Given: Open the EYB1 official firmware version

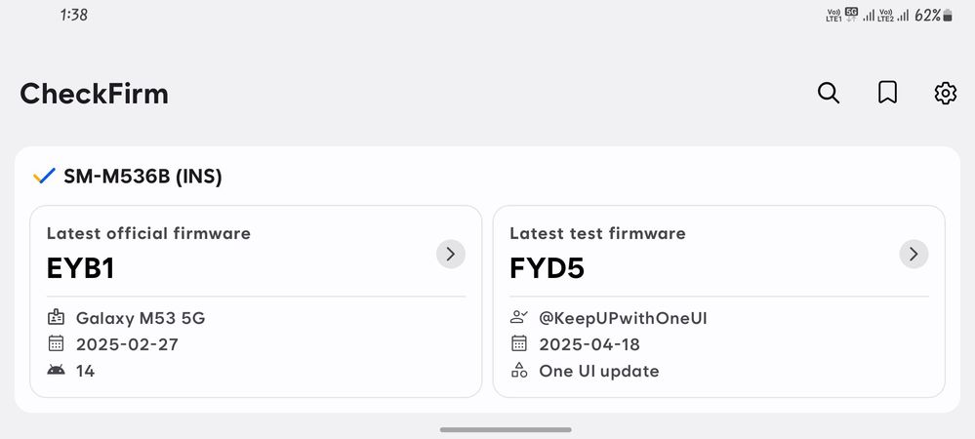Looking at the screenshot, I should (x=80, y=268).
